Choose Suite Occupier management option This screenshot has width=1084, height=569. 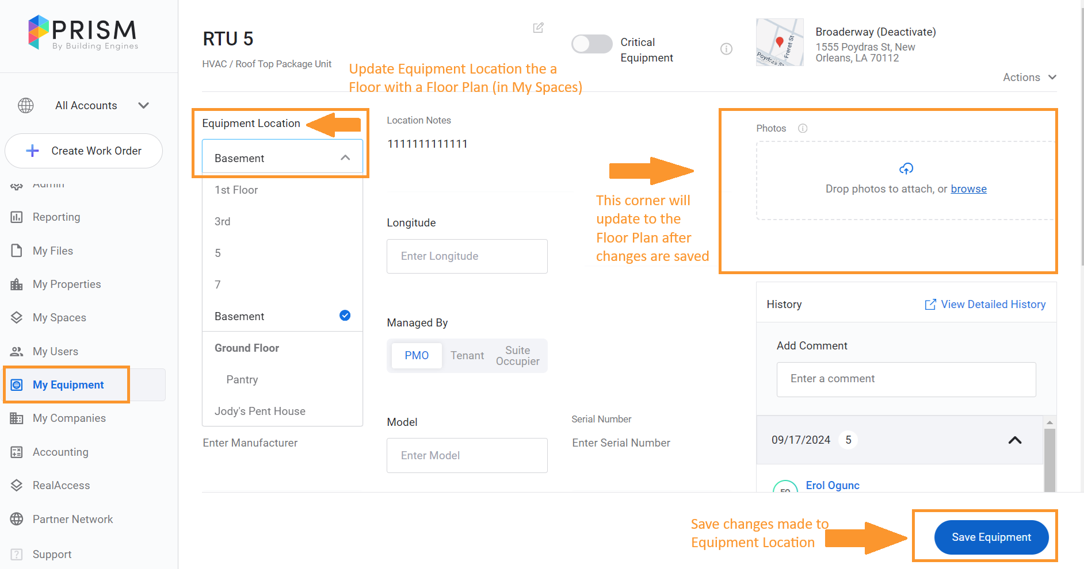pos(517,355)
